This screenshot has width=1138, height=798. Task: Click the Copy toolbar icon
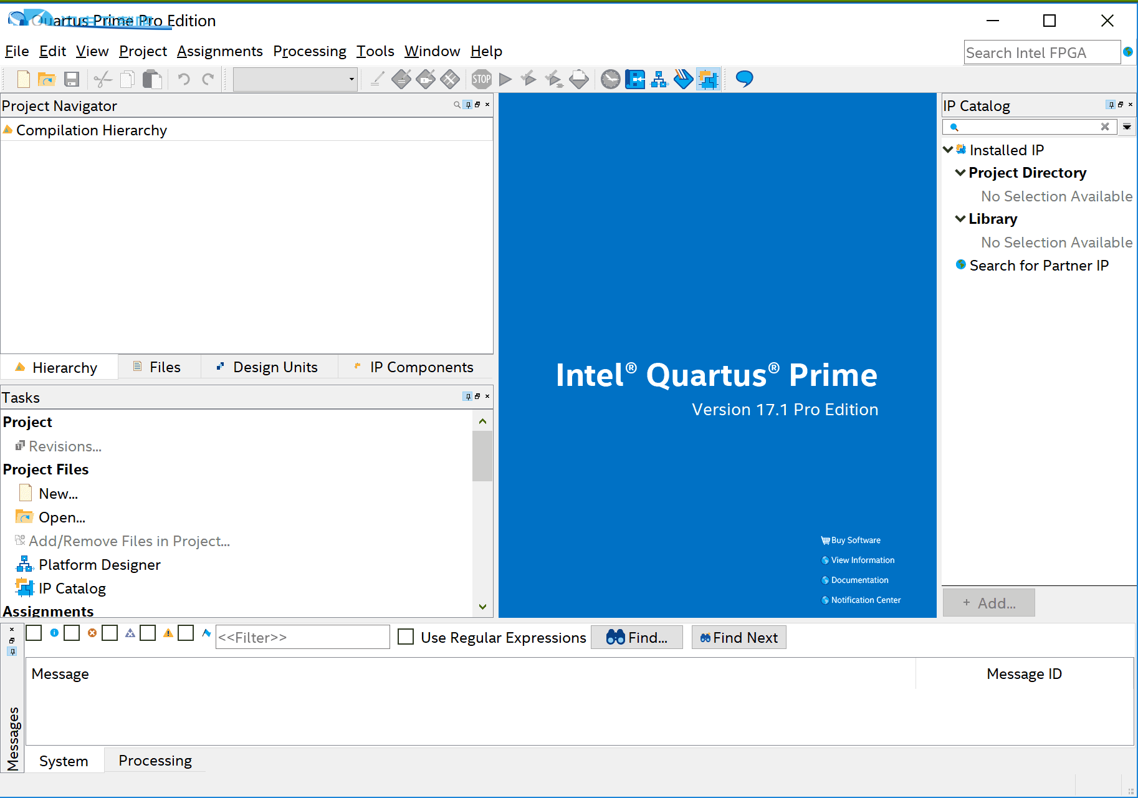pyautogui.click(x=128, y=79)
